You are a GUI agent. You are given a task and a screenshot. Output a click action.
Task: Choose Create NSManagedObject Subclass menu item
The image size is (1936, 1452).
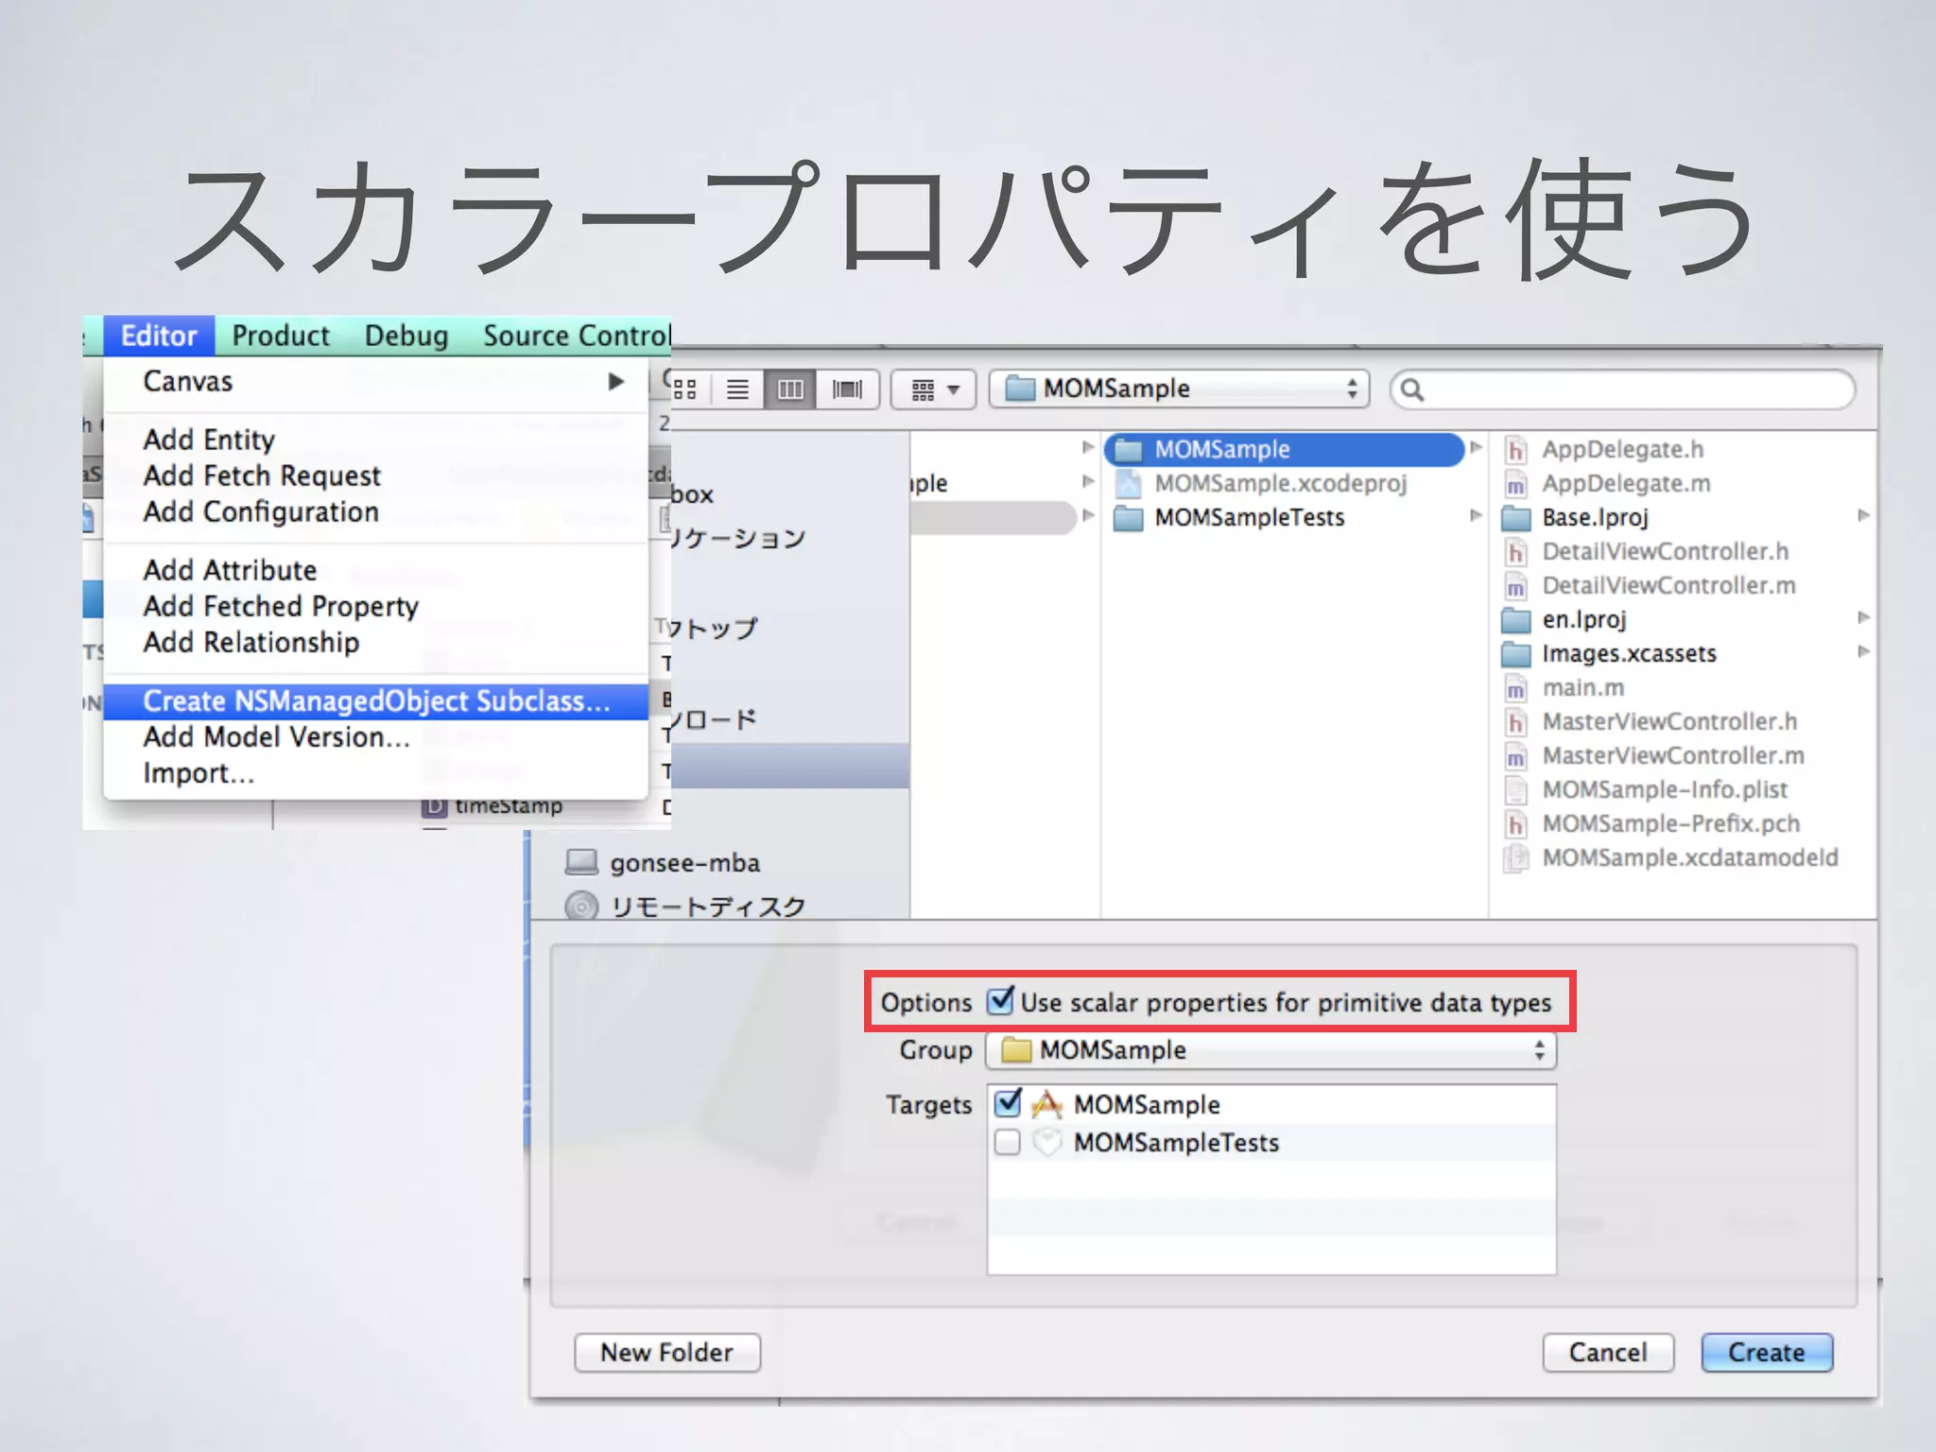[376, 701]
